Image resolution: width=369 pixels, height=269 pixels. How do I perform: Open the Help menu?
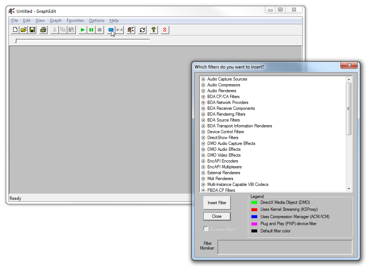coord(114,20)
